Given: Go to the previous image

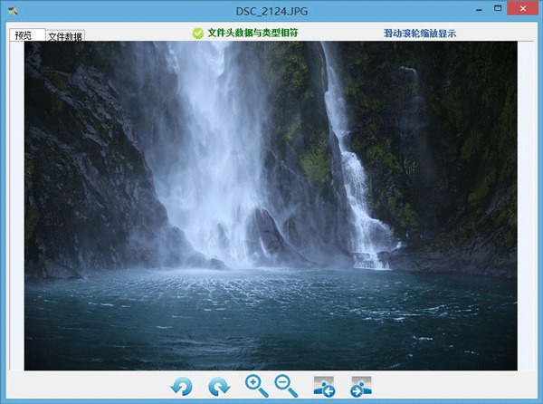Looking at the screenshot, I should (x=324, y=387).
